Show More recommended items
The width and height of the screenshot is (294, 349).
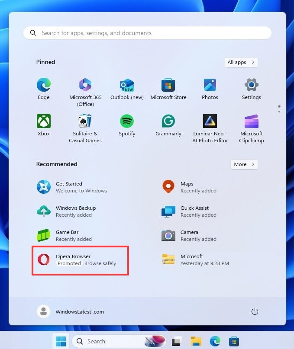(x=244, y=164)
